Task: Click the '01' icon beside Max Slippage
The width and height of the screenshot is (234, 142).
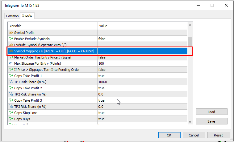Action: pyautogui.click(x=11, y=63)
